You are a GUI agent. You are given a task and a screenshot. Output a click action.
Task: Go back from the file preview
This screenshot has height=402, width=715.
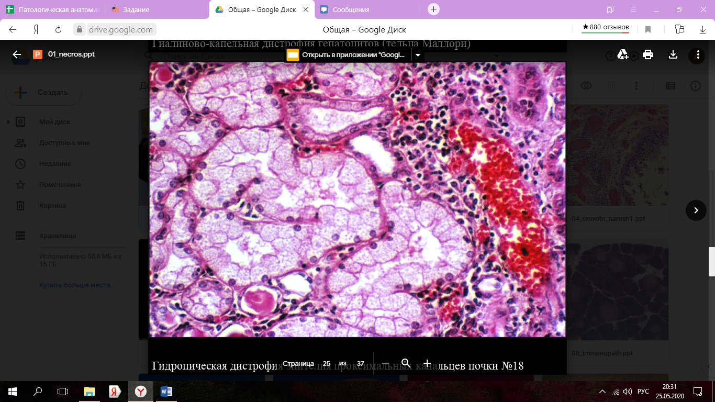[x=17, y=54]
